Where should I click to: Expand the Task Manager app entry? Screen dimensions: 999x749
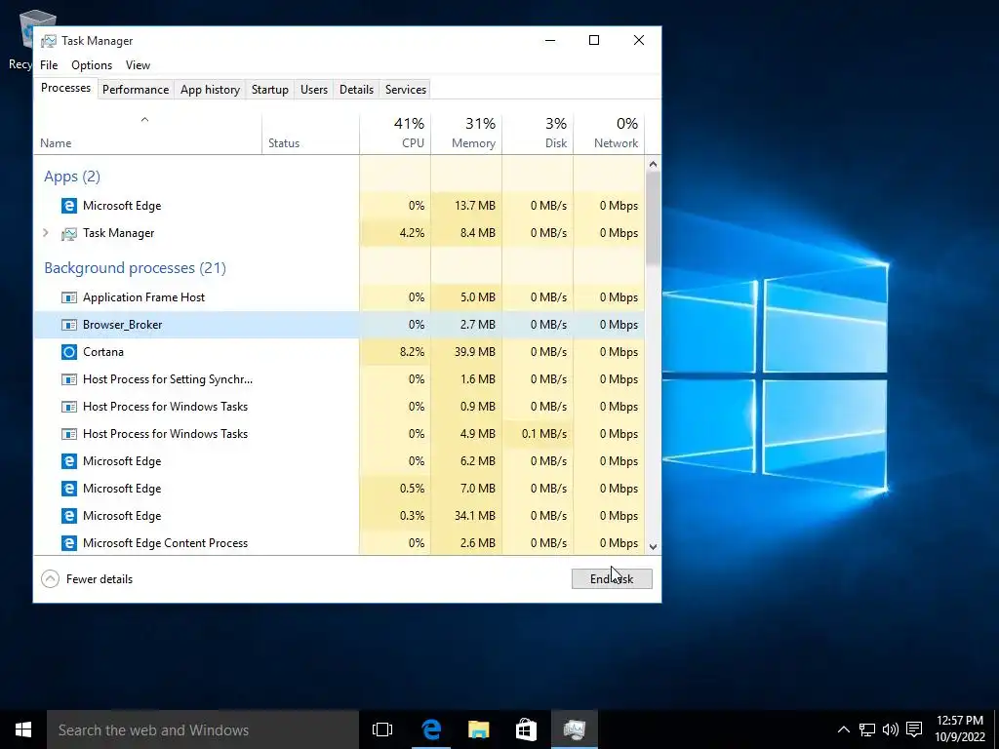tap(46, 233)
